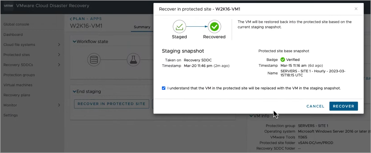
Task: Close the Recover in protected site dialog
Action: (356, 9)
